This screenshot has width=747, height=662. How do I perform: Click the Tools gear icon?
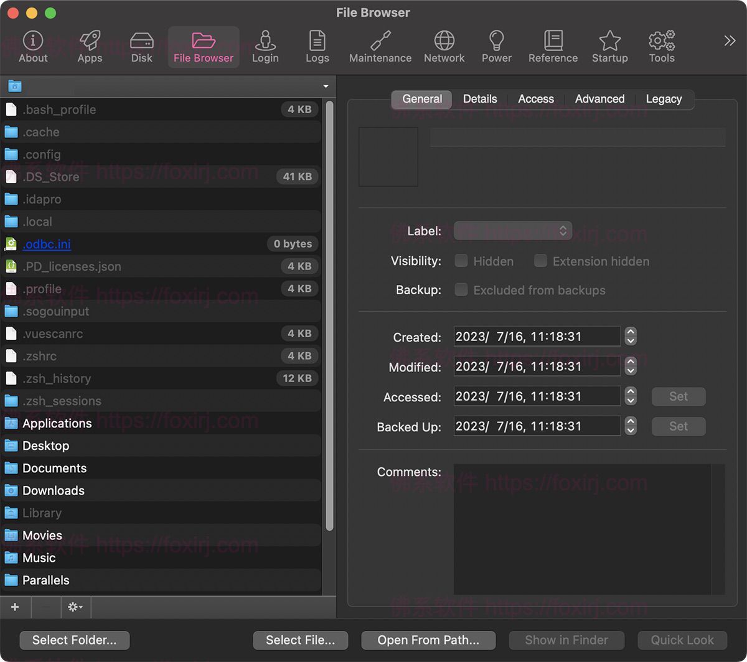(x=660, y=47)
